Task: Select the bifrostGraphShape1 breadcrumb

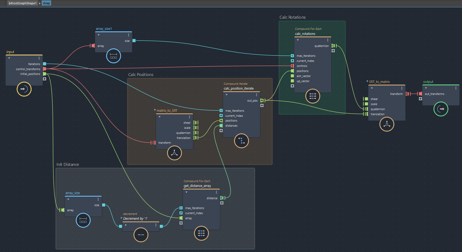Action: click(22, 3)
